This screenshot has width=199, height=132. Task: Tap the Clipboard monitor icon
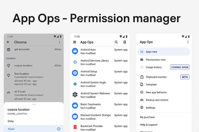click(x=142, y=77)
